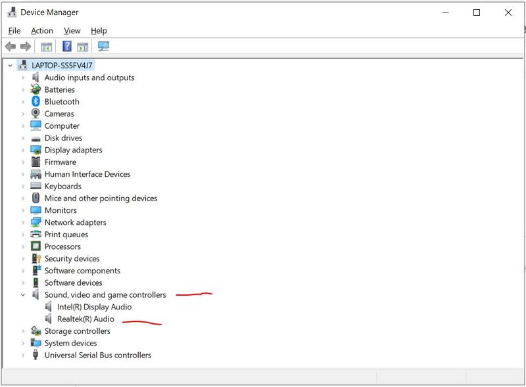The image size is (526, 387).
Task: Select the Storage controllers label
Action: pos(77,331)
